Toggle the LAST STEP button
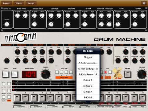Viewport: 148px width, 111px height. coord(4,84)
